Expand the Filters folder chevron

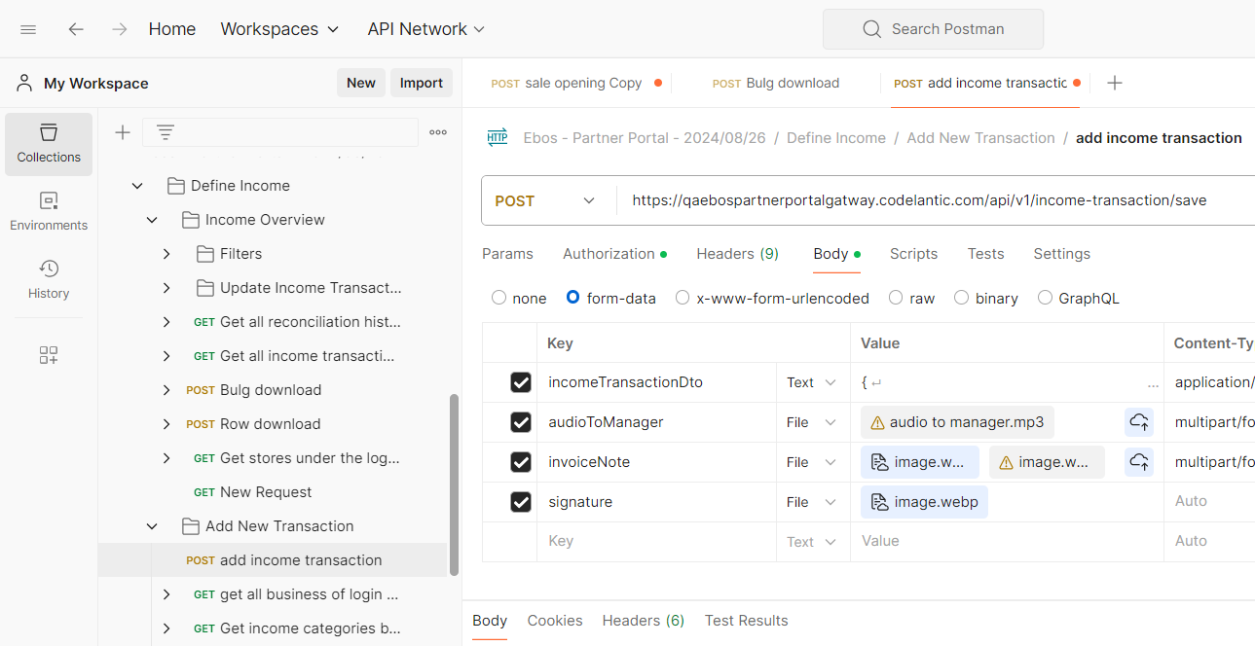coord(166,254)
